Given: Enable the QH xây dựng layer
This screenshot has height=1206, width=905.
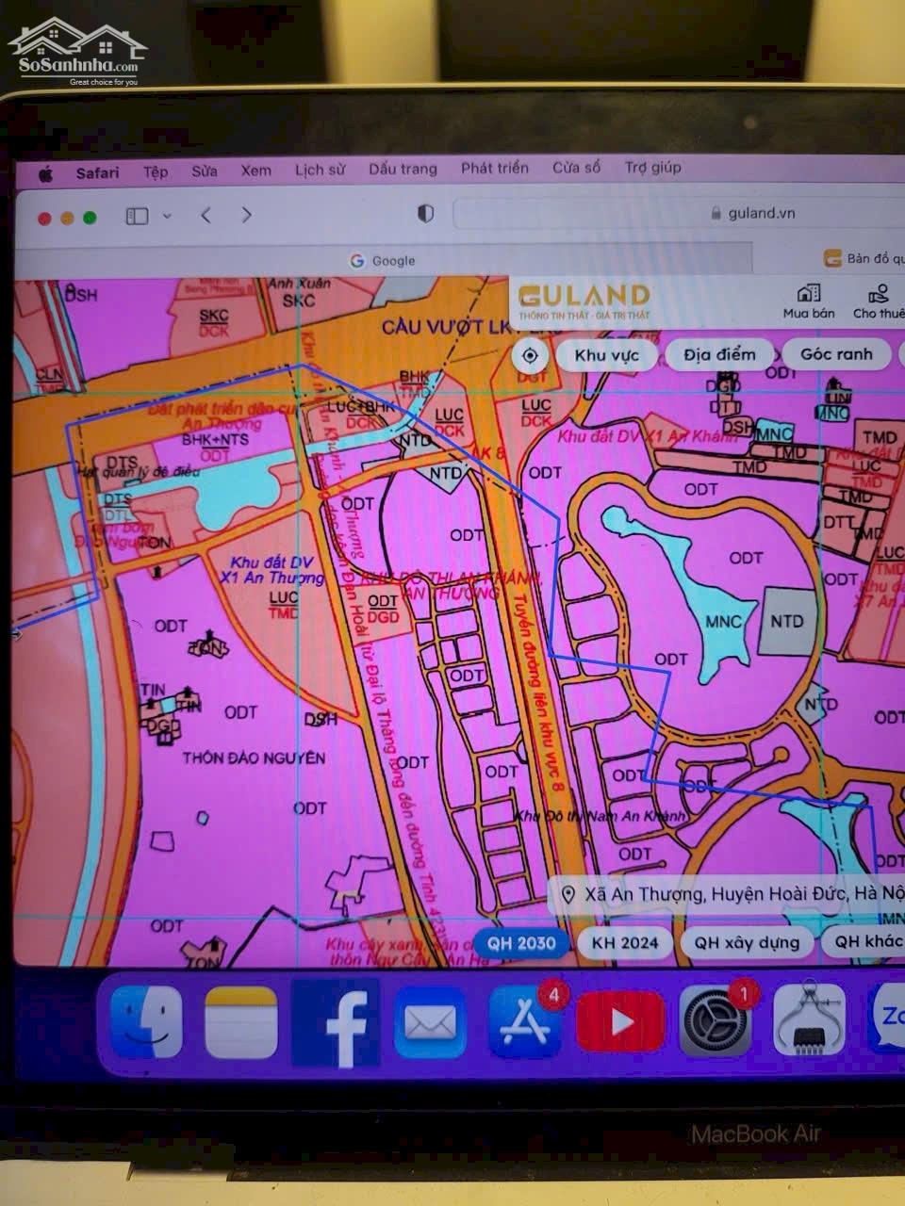Looking at the screenshot, I should 746,942.
